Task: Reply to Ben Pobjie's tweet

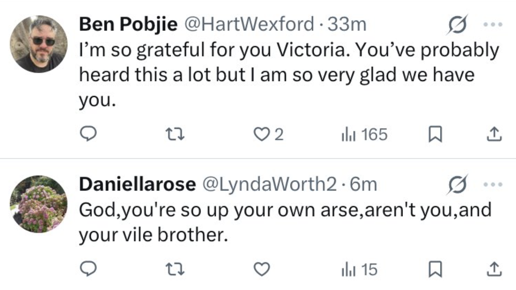Action: click(x=88, y=134)
